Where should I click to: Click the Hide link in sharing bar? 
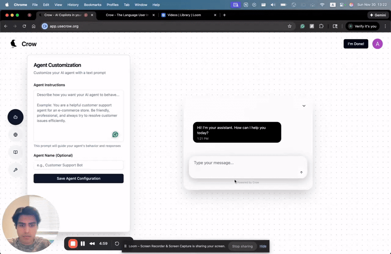(263, 246)
